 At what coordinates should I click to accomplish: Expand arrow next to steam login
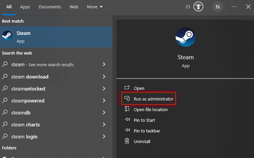pyautogui.click(x=104, y=136)
